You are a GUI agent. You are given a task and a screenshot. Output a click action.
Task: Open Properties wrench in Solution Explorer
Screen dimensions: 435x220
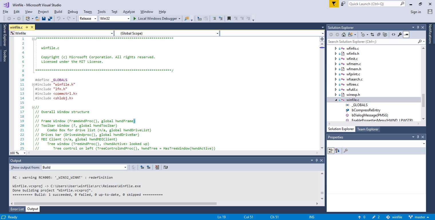click(x=400, y=35)
